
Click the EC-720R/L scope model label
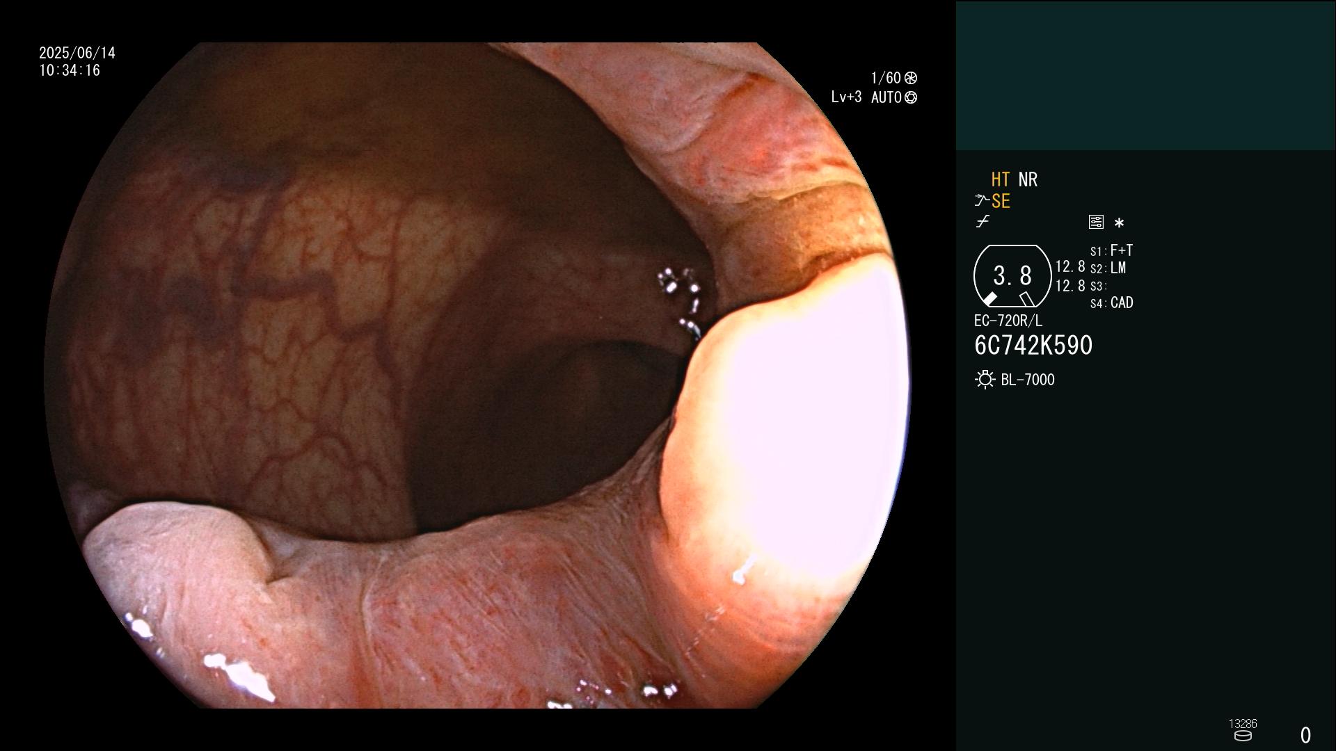[1008, 321]
